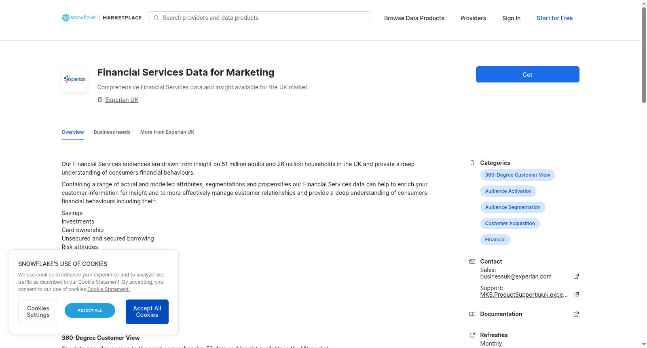Click the Categories bookmark icon

click(472, 163)
